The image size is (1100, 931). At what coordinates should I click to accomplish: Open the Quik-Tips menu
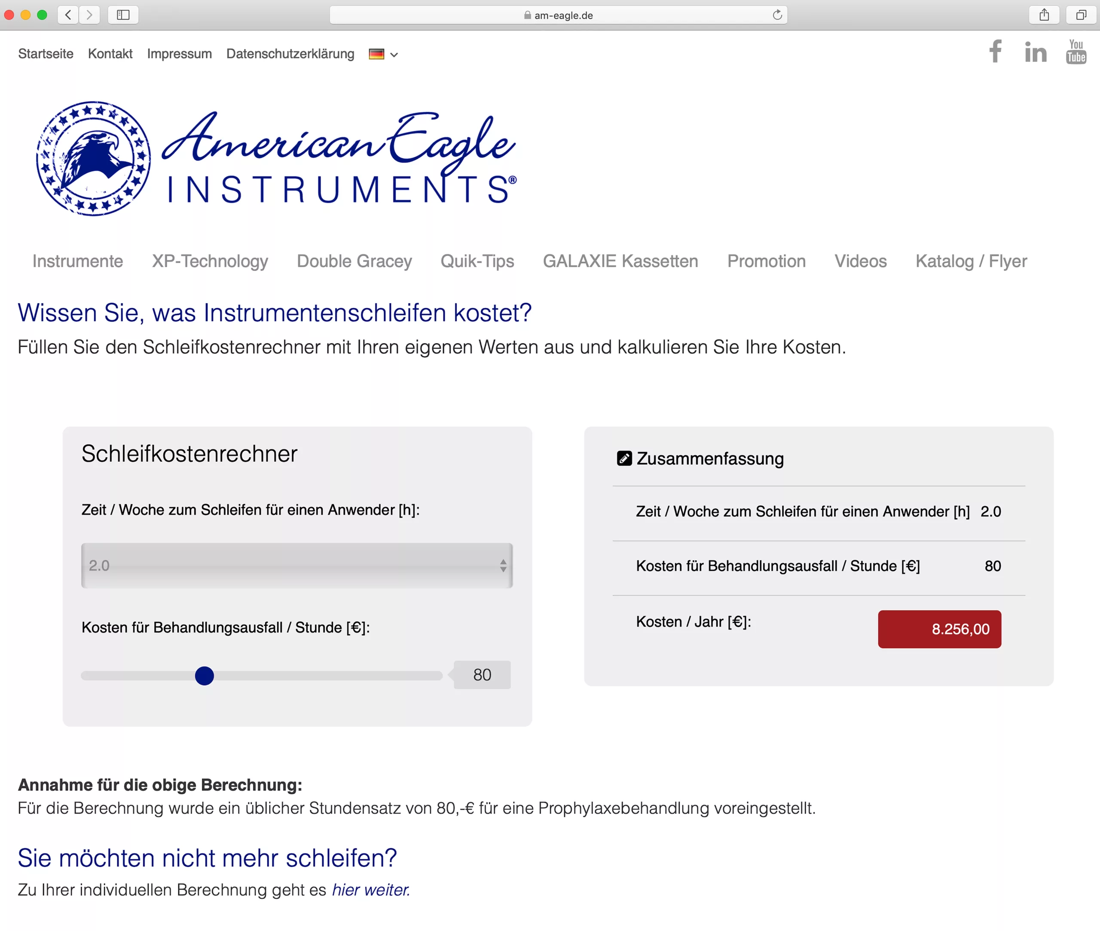tap(477, 261)
